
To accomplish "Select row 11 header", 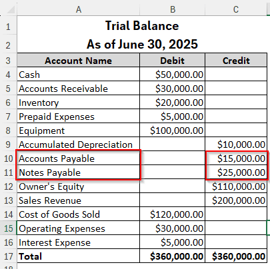I will [x=9, y=172].
